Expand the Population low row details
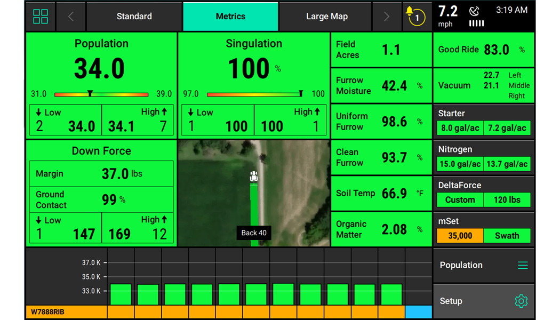Image resolution: width=560 pixels, height=320 pixels. (65, 120)
